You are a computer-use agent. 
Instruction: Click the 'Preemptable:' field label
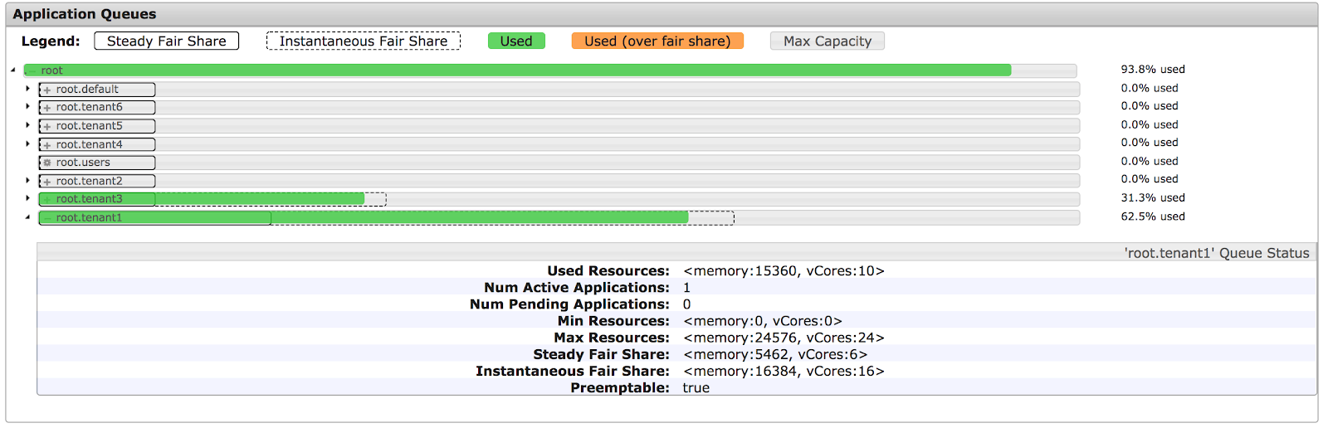pyautogui.click(x=620, y=388)
